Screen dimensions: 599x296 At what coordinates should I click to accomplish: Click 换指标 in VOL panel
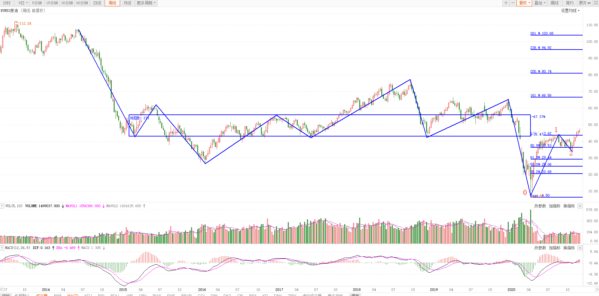coord(569,206)
